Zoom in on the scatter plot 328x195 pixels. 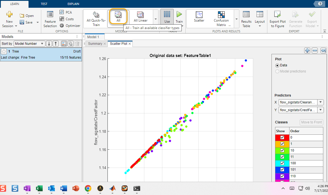coord(307,50)
